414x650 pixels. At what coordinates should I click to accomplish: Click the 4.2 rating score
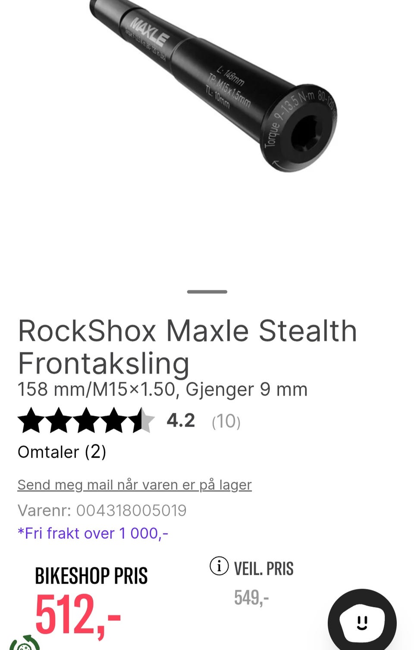coord(181,420)
